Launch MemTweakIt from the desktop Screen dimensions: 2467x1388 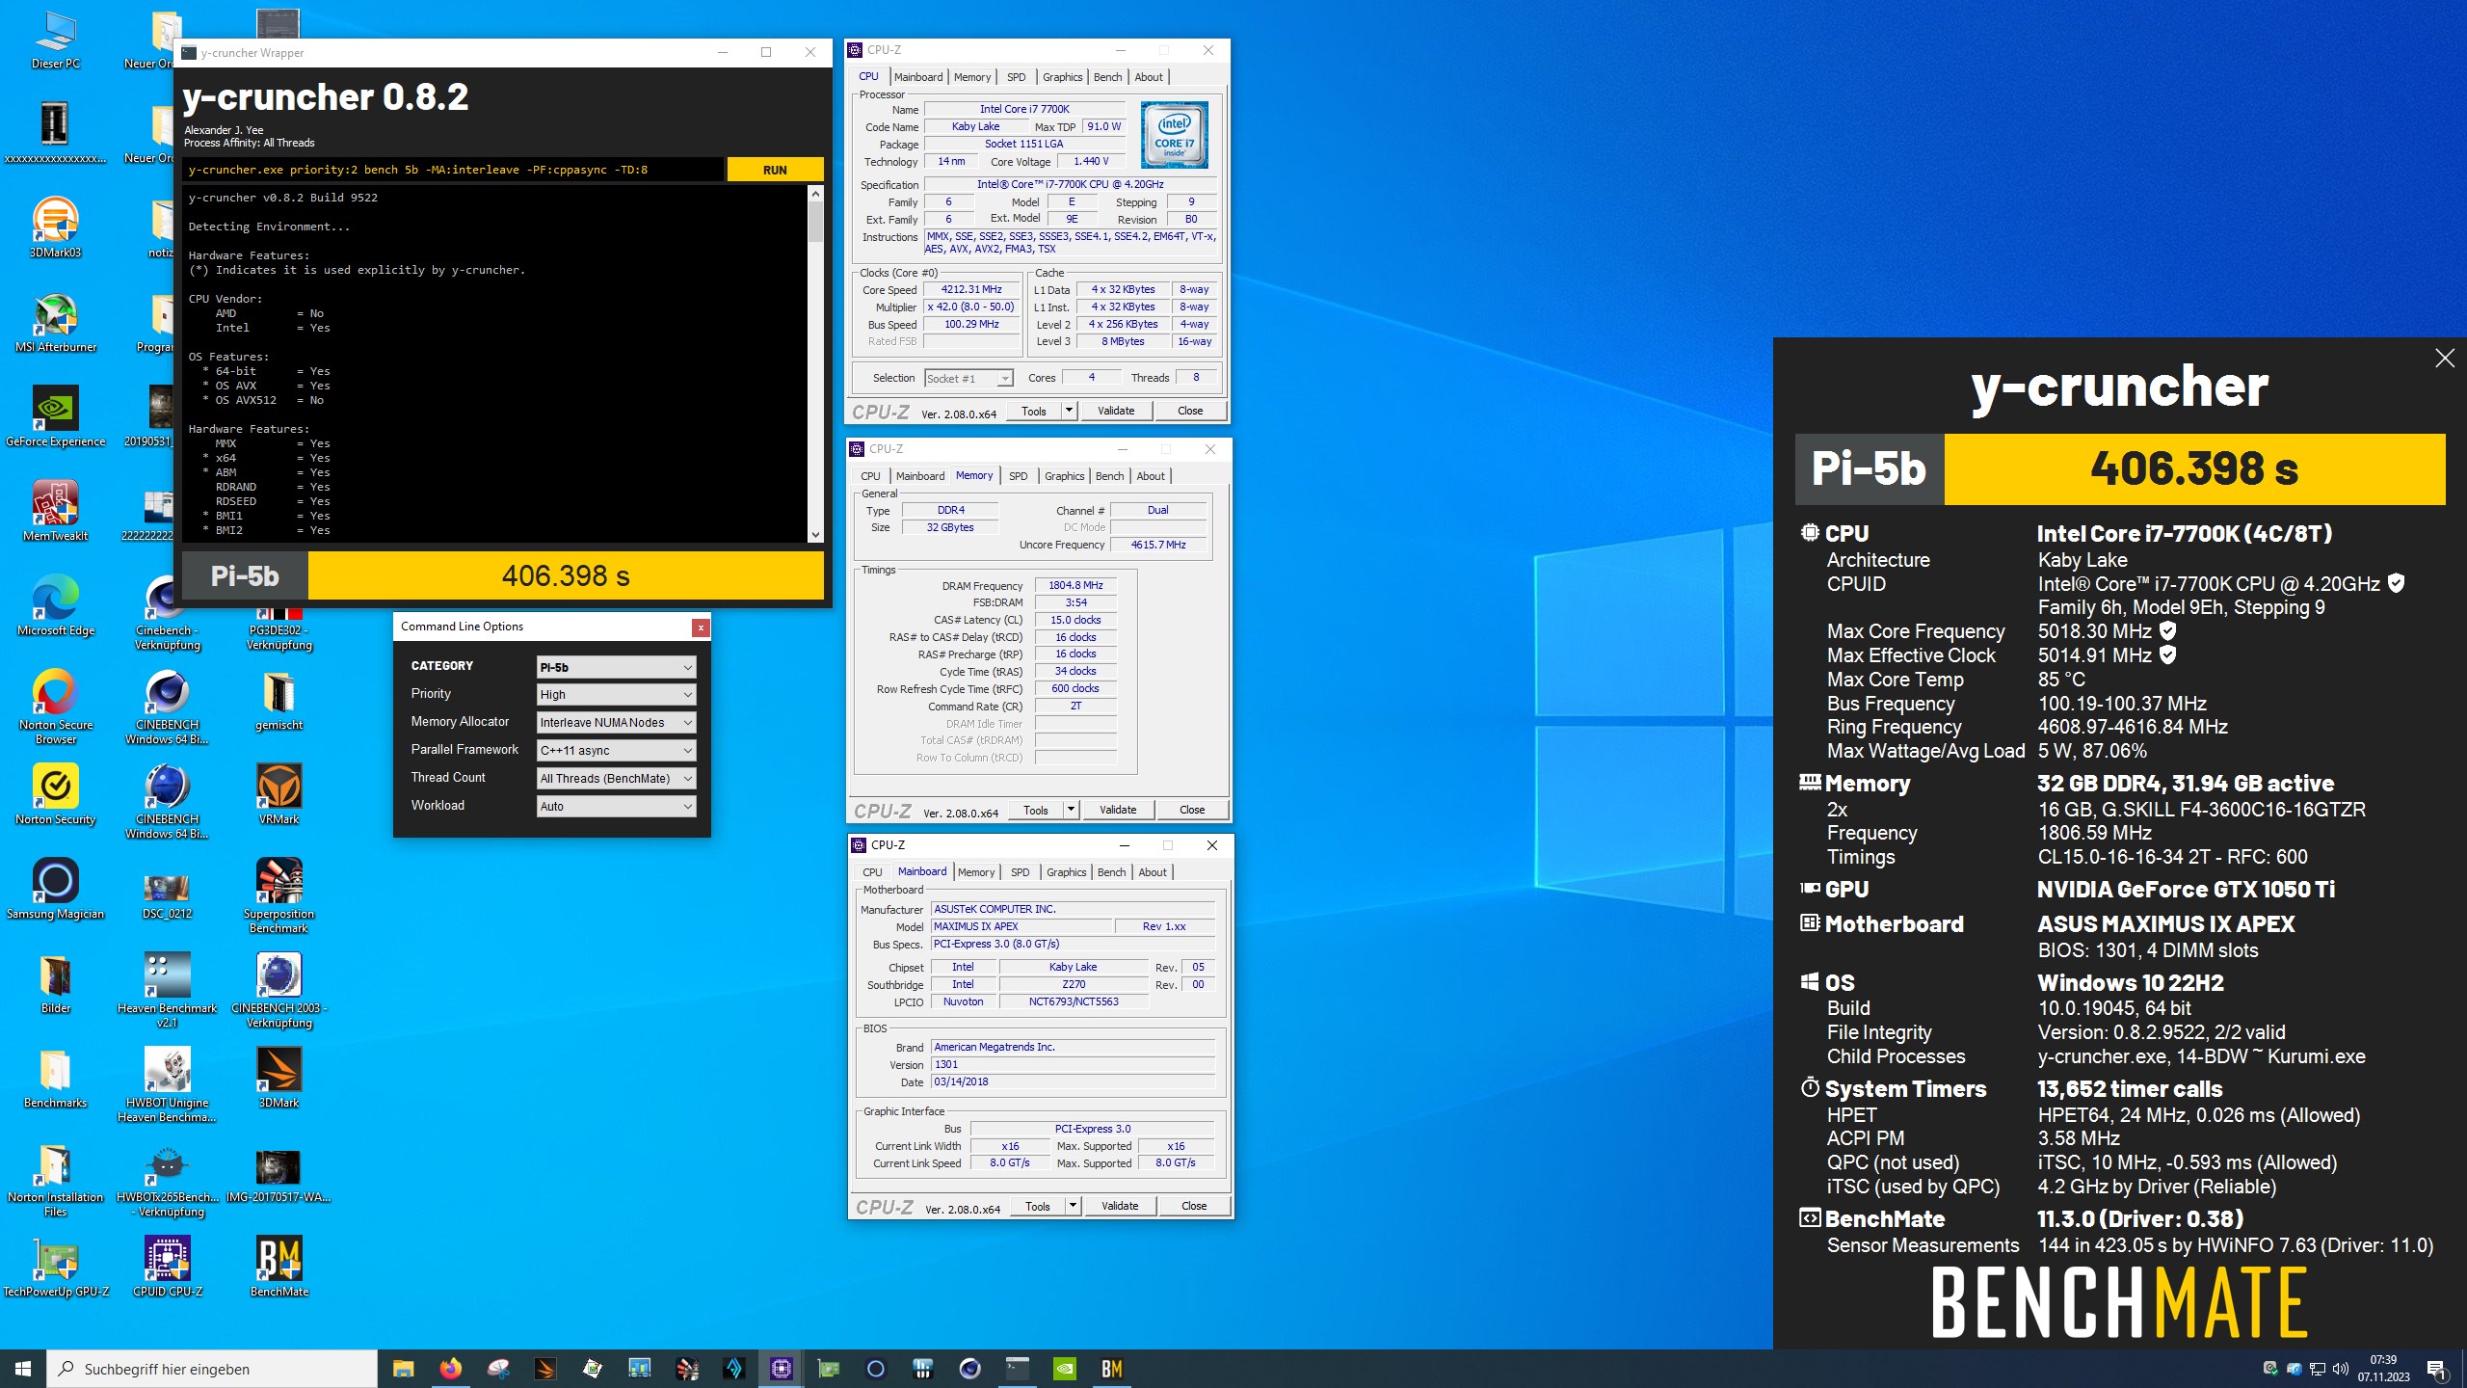55,511
